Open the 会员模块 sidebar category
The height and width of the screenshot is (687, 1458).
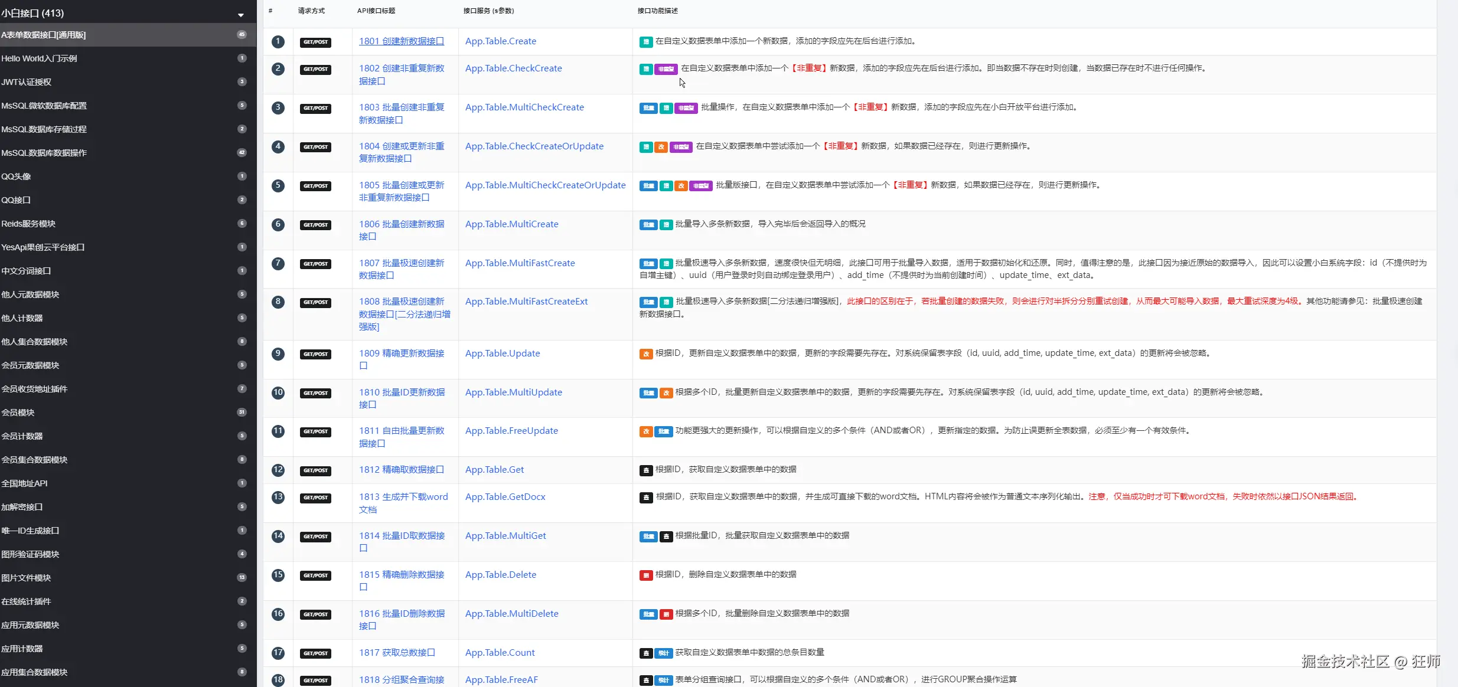18,413
